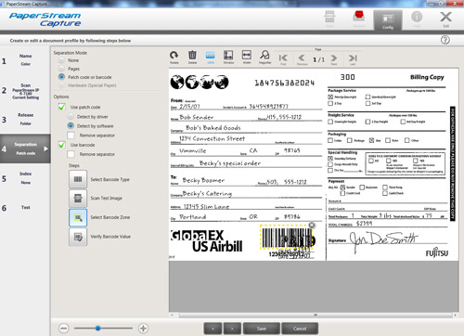464x336 pixels.
Task: Exit PaperStream Capture
Action: [x=445, y=19]
